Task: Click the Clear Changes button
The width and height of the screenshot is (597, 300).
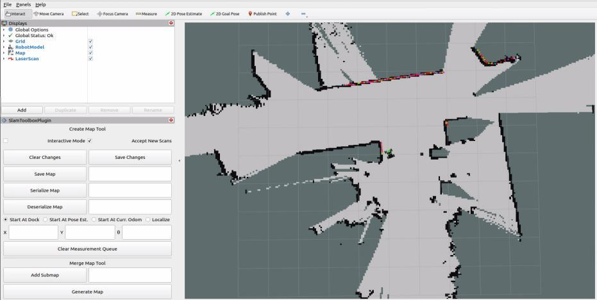Action: [45, 157]
